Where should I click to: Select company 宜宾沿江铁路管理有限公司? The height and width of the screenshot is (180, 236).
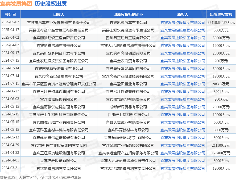(x=128, y=92)
